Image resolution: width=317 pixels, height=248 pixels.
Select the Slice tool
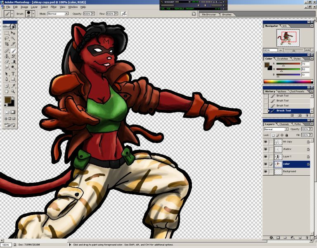[13, 44]
